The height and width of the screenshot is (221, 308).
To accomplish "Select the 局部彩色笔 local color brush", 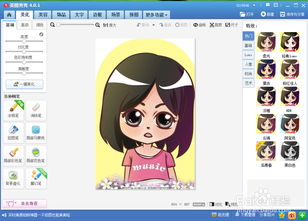I will (x=13, y=156).
